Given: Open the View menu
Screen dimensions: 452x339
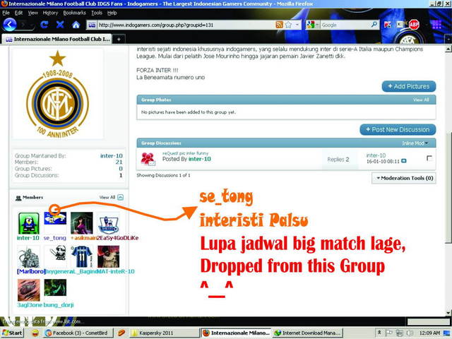Looking at the screenshot, I should [x=33, y=13].
